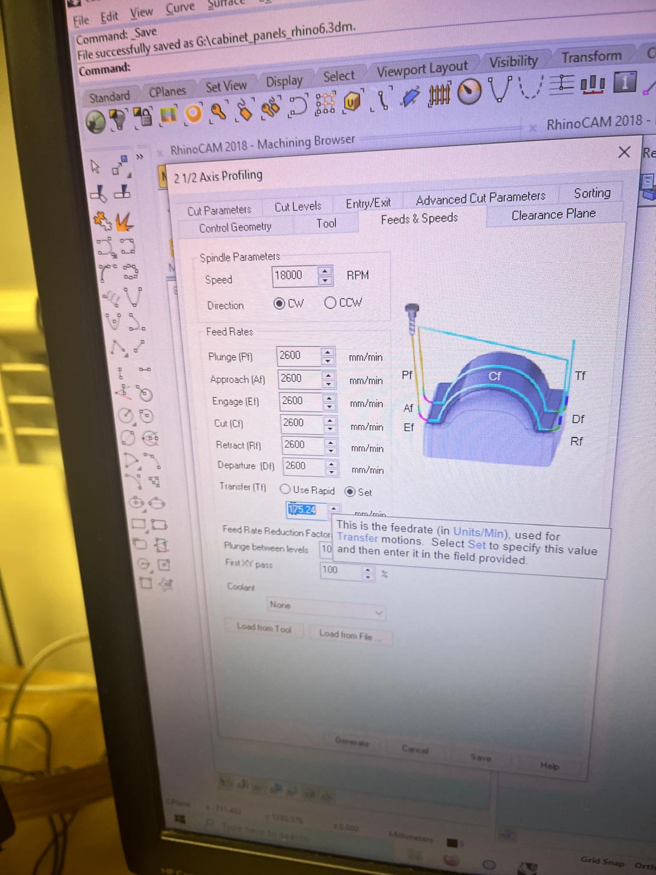
Task: Select CW spindle direction
Action: [x=279, y=304]
